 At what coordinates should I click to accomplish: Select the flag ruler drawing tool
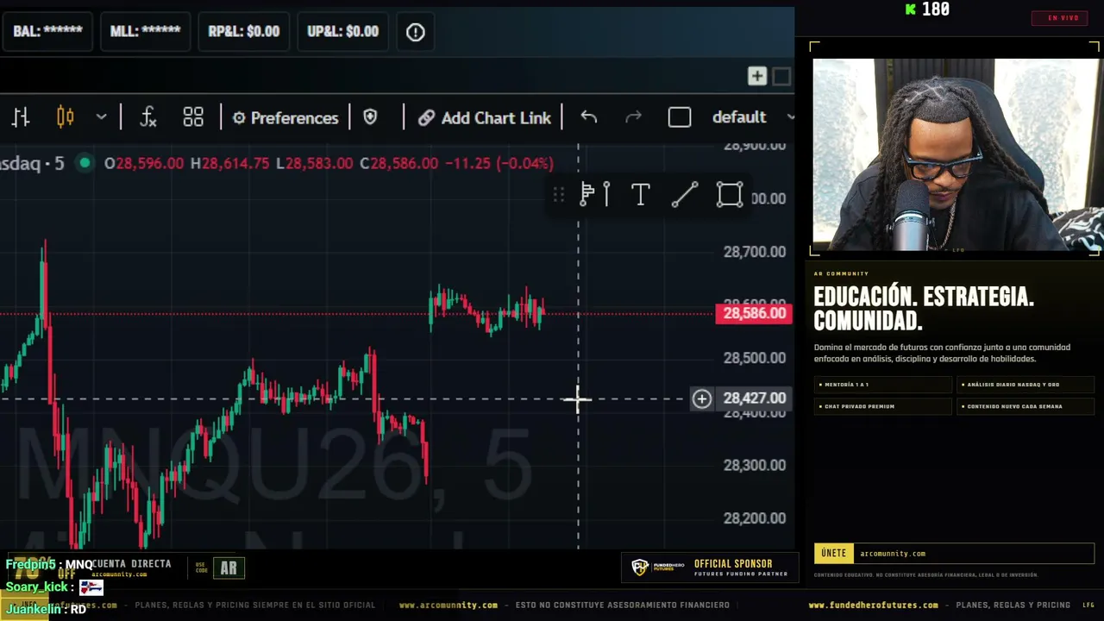click(595, 195)
